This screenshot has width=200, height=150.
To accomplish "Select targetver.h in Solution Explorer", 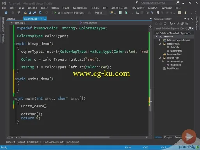I will (176, 51).
